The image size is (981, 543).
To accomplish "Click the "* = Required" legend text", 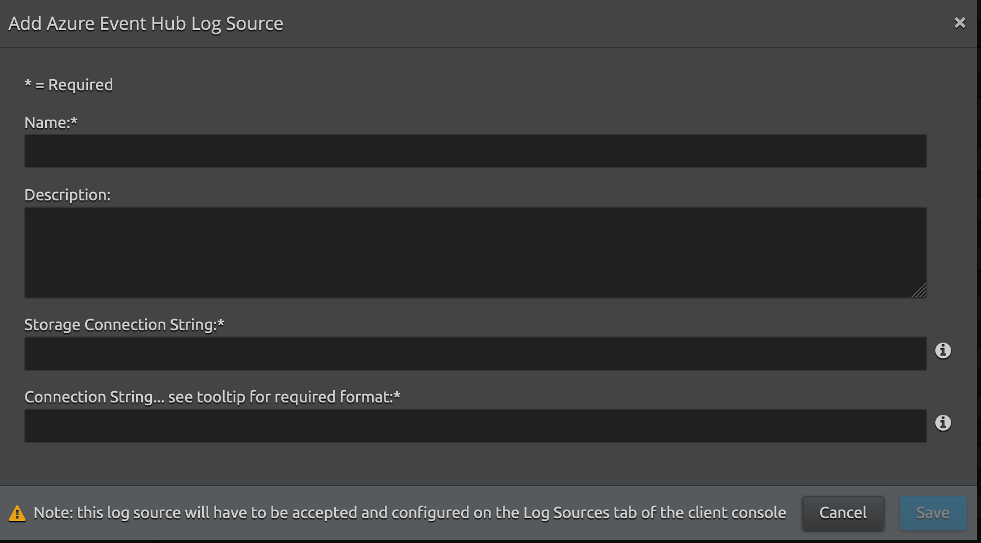I will [69, 85].
